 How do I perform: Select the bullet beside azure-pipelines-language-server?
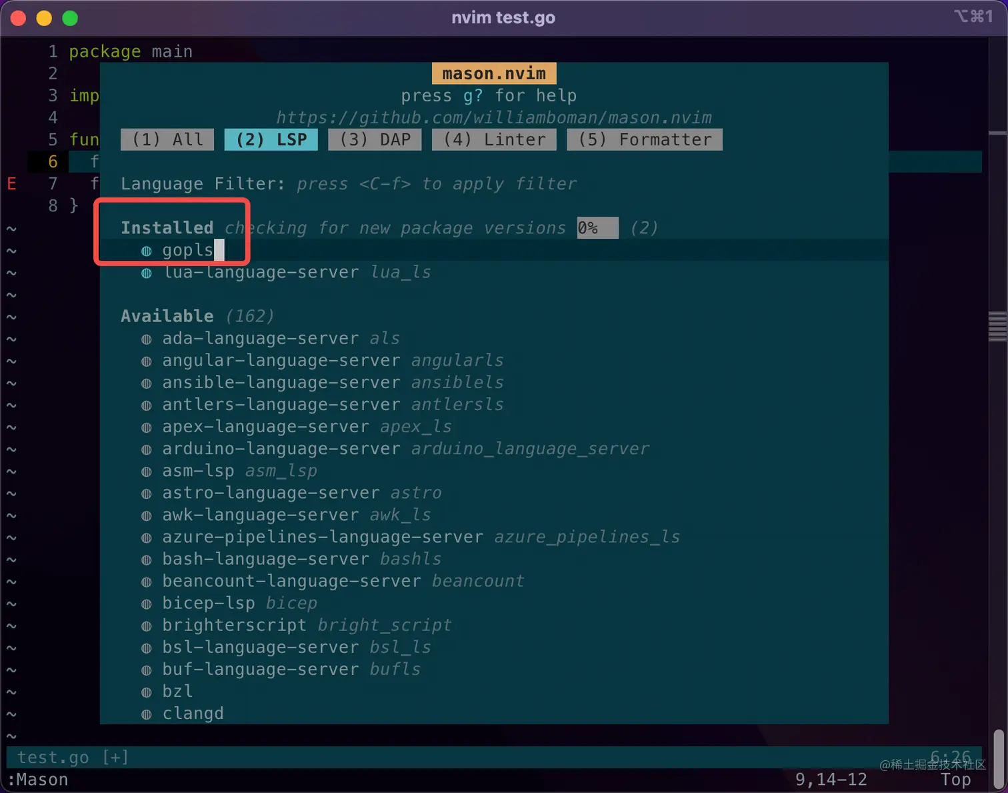(x=147, y=538)
